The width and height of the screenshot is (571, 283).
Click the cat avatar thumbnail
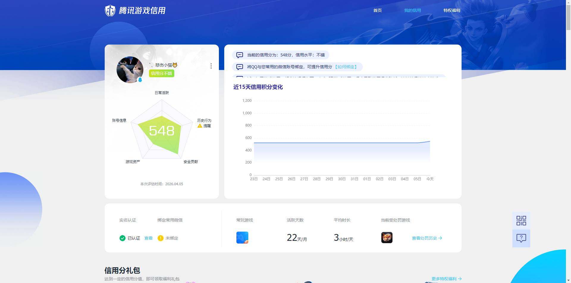pyautogui.click(x=130, y=70)
